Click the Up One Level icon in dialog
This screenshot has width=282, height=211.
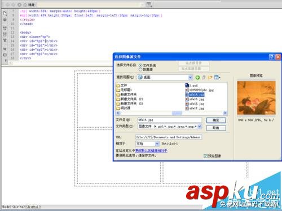click(204, 77)
